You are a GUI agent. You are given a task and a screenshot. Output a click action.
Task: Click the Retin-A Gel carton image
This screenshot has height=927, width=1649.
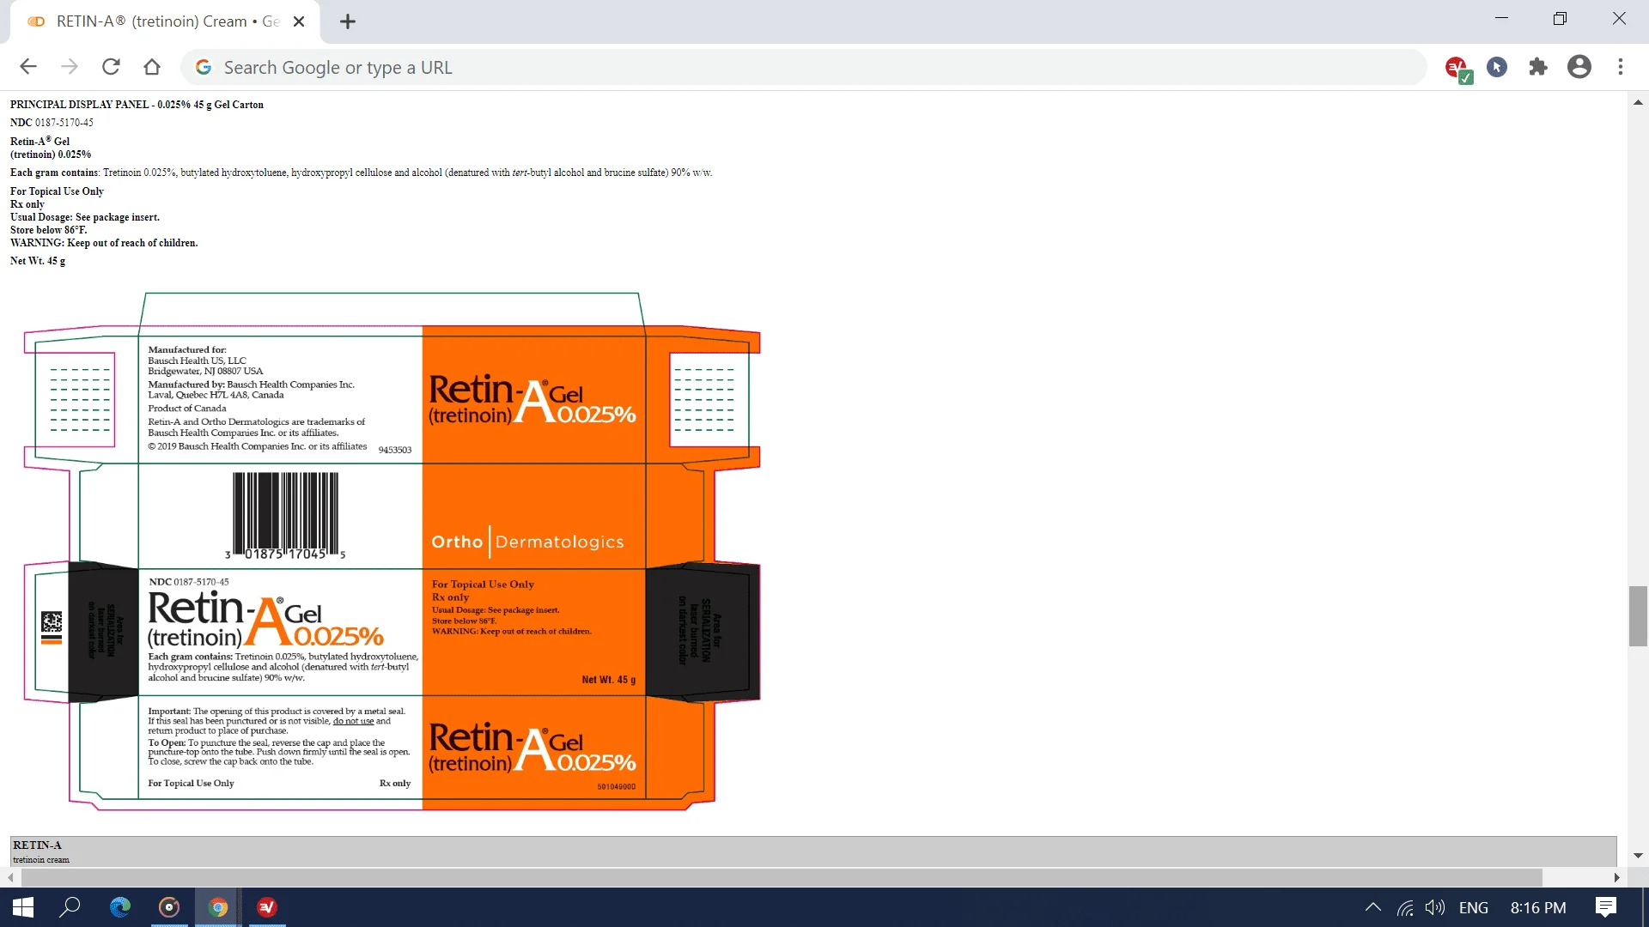click(392, 551)
